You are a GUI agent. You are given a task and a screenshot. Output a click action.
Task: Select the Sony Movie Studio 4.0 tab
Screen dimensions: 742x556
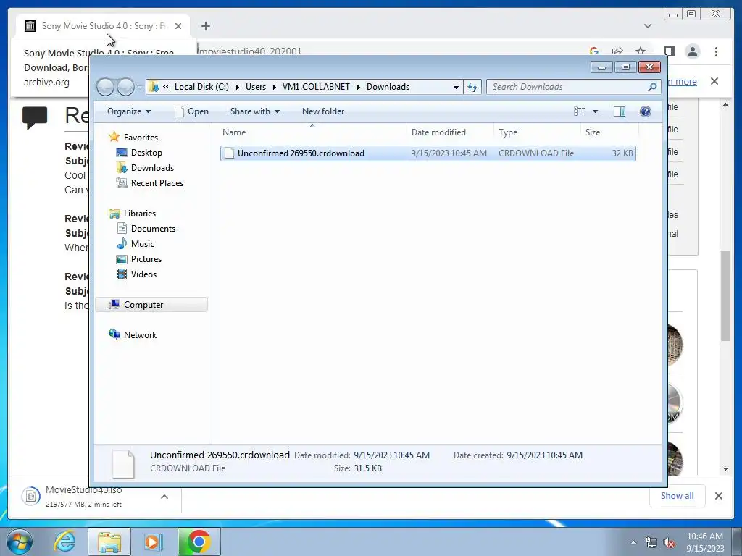102,26
